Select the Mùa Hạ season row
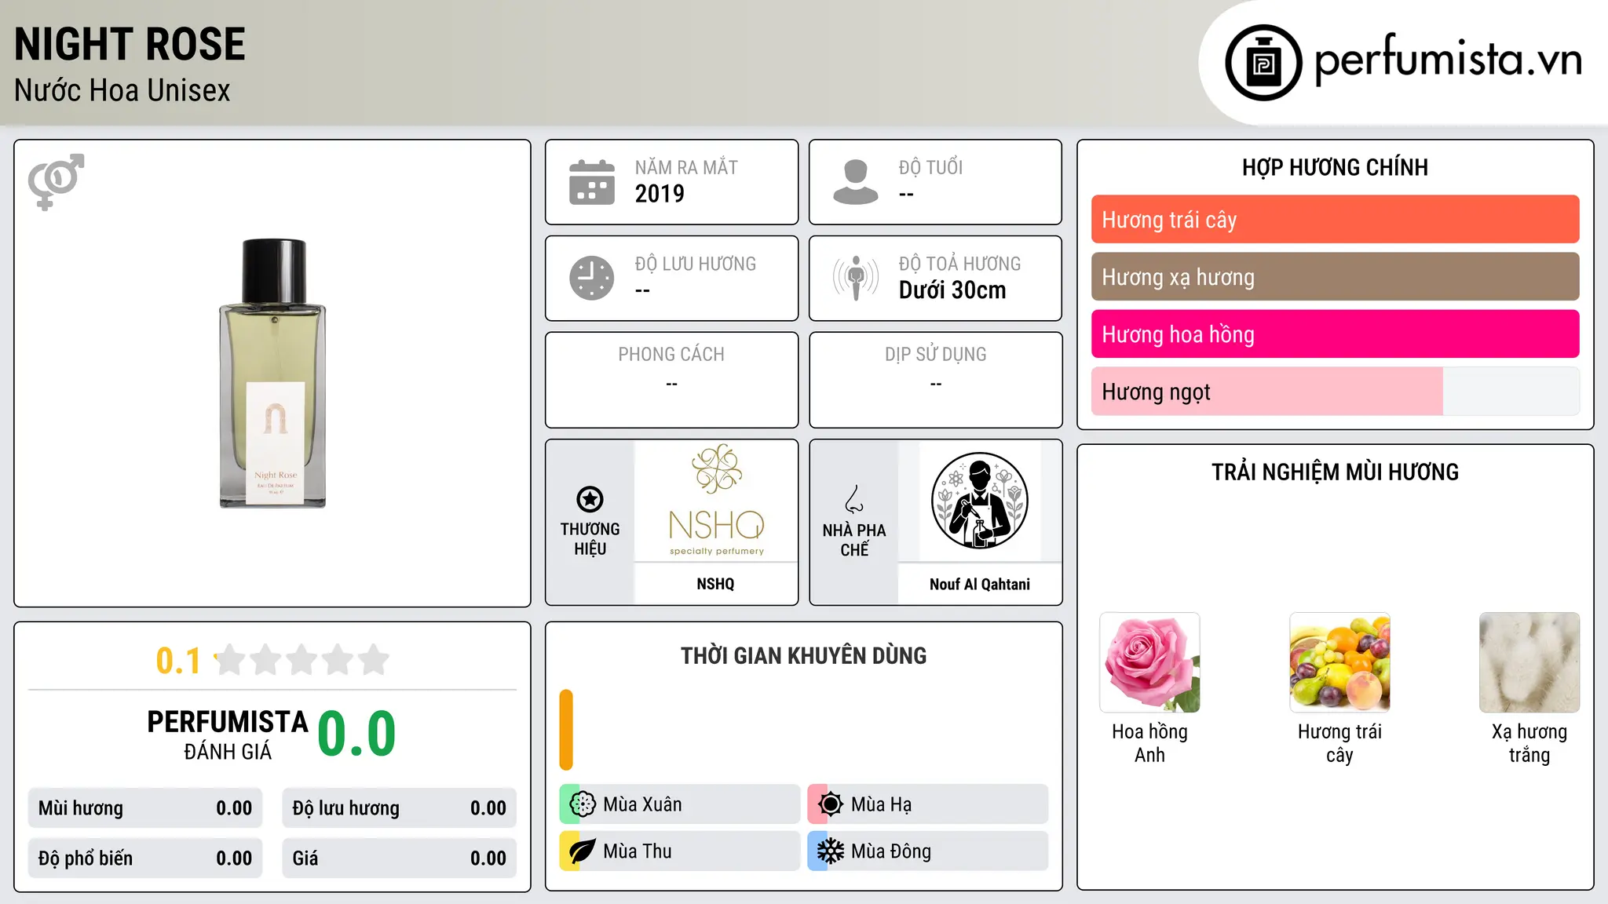This screenshot has height=904, width=1608. point(928,804)
